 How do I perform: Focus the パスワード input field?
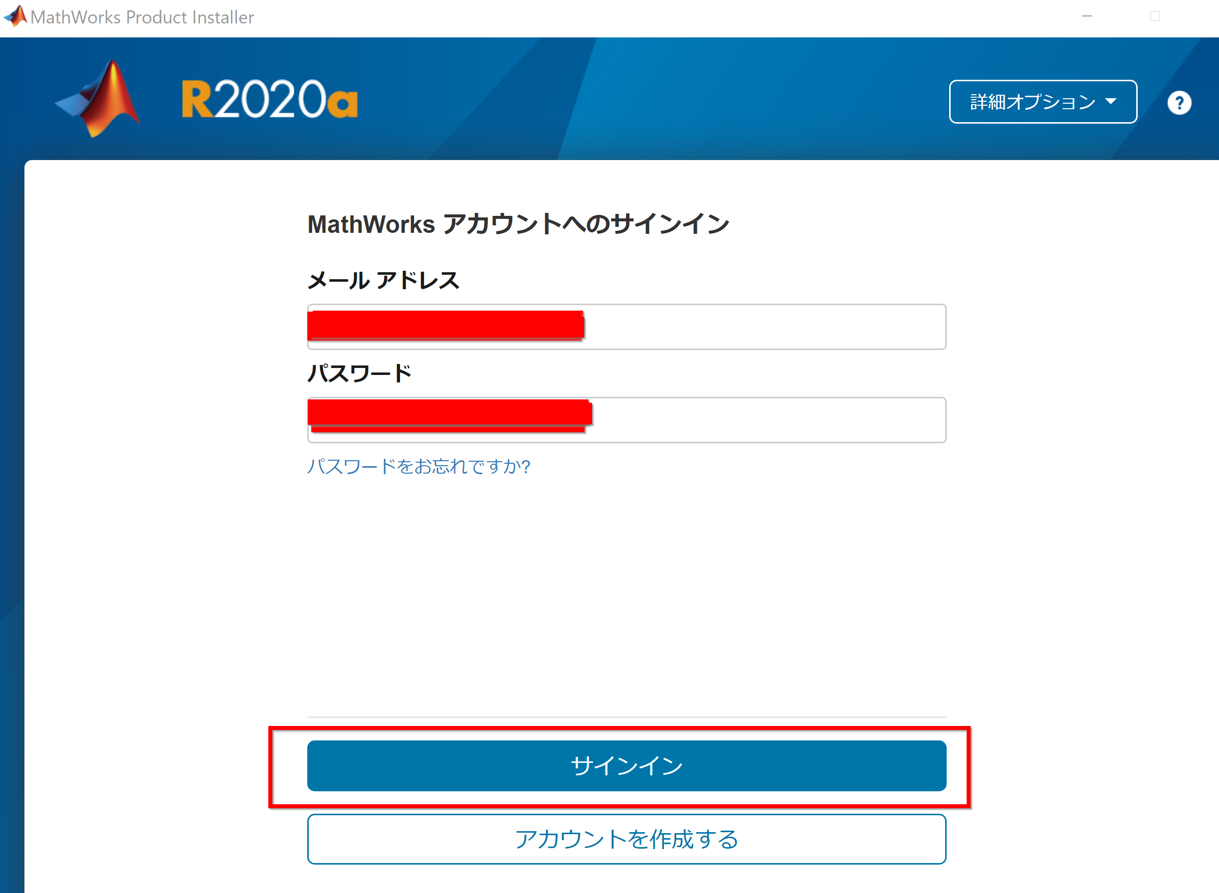click(x=626, y=420)
